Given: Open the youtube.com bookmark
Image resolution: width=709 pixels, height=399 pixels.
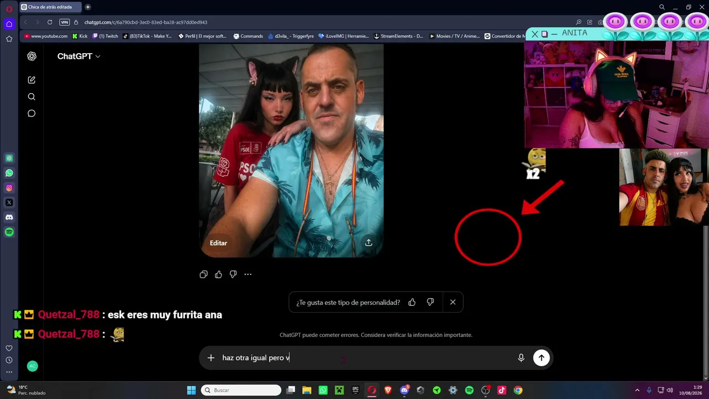Looking at the screenshot, I should [x=46, y=36].
